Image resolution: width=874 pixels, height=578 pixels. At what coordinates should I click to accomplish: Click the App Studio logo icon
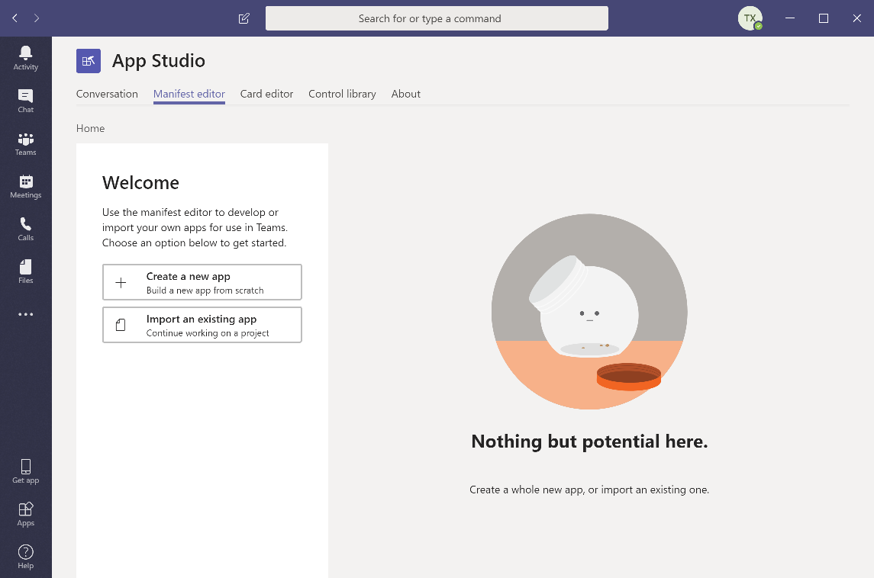tap(89, 61)
